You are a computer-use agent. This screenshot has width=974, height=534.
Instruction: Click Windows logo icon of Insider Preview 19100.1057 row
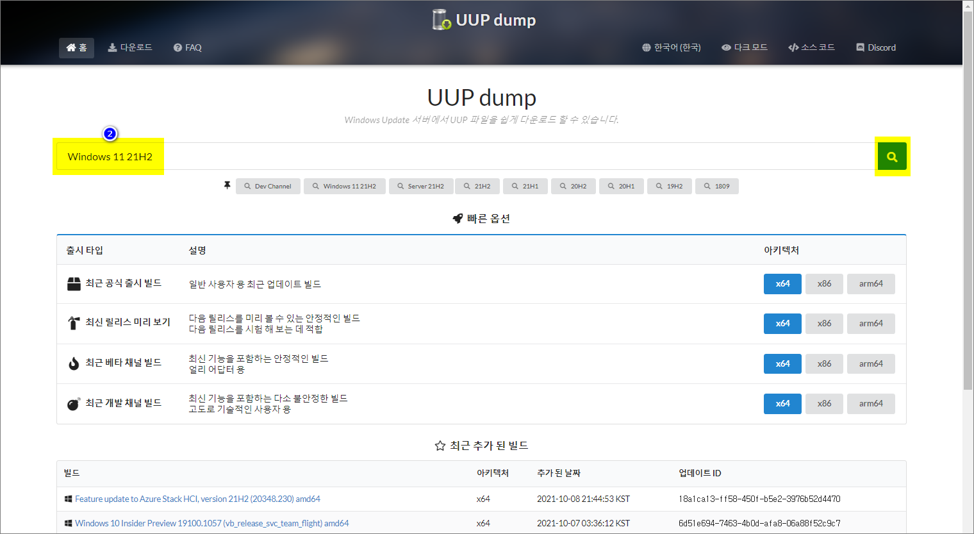(68, 523)
